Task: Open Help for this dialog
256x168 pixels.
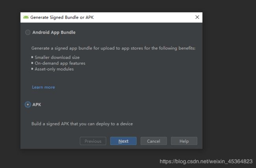Action: point(184,141)
